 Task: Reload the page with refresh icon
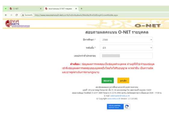pyautogui.click(x=17, y=15)
